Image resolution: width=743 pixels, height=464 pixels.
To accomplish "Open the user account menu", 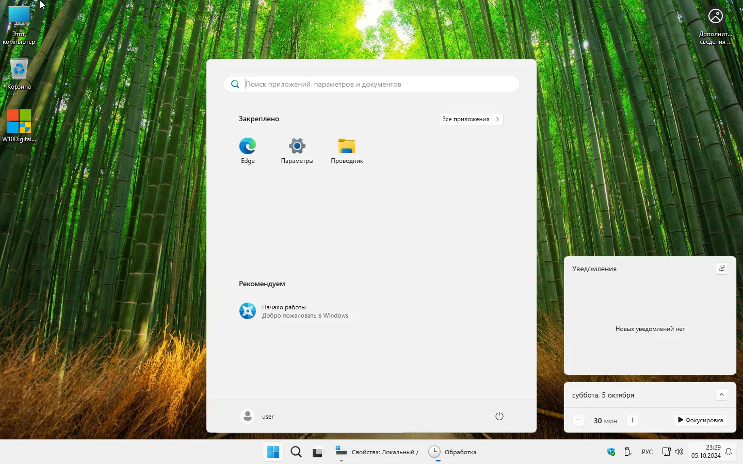I will (257, 416).
